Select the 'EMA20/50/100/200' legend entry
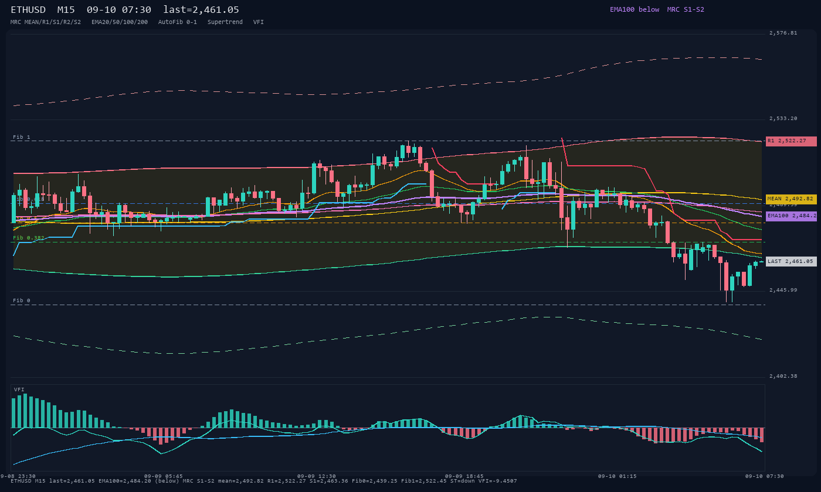 pos(120,22)
